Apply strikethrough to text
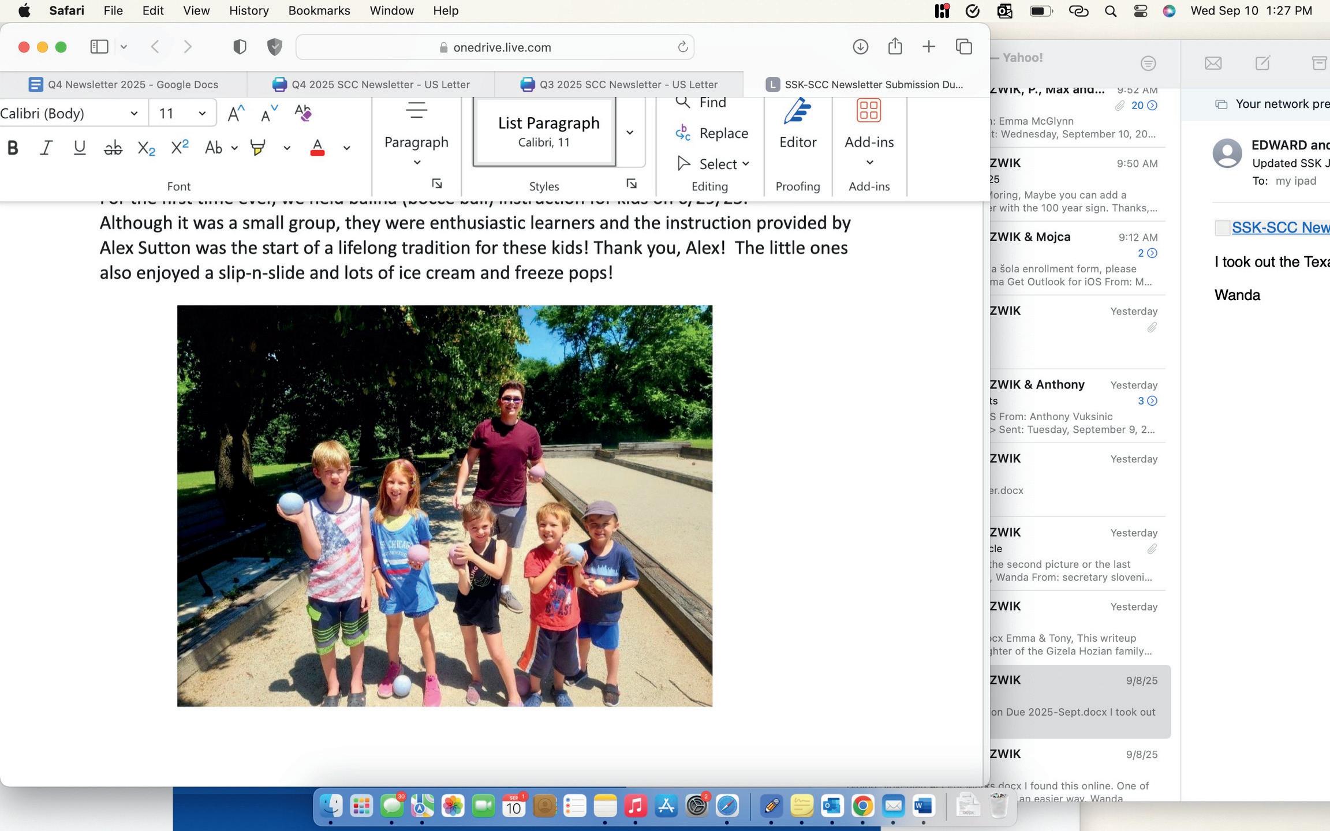1330x831 pixels. (113, 148)
